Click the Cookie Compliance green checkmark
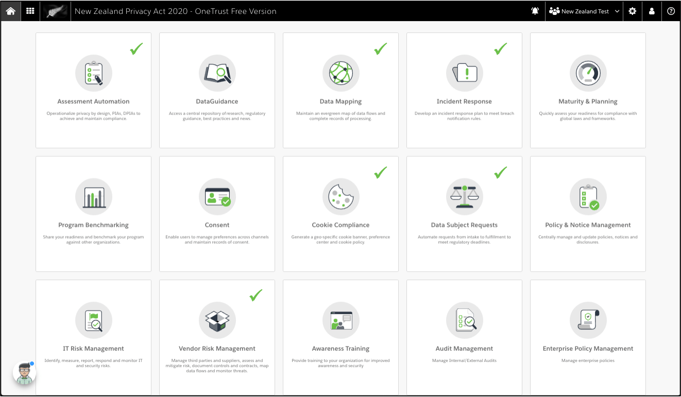This screenshot has width=681, height=397. (381, 173)
